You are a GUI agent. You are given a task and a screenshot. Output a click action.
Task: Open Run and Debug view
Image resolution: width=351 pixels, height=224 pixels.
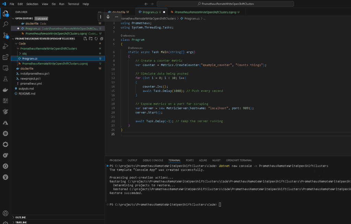click(5, 46)
